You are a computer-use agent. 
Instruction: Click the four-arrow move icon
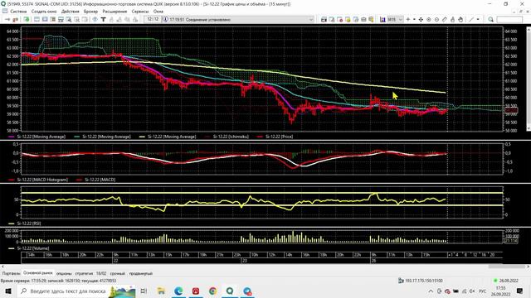tap(421, 20)
